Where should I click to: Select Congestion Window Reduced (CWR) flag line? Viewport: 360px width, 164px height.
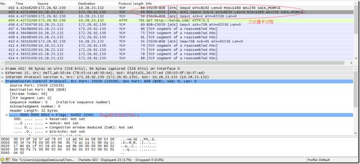pyautogui.click(x=73, y=127)
